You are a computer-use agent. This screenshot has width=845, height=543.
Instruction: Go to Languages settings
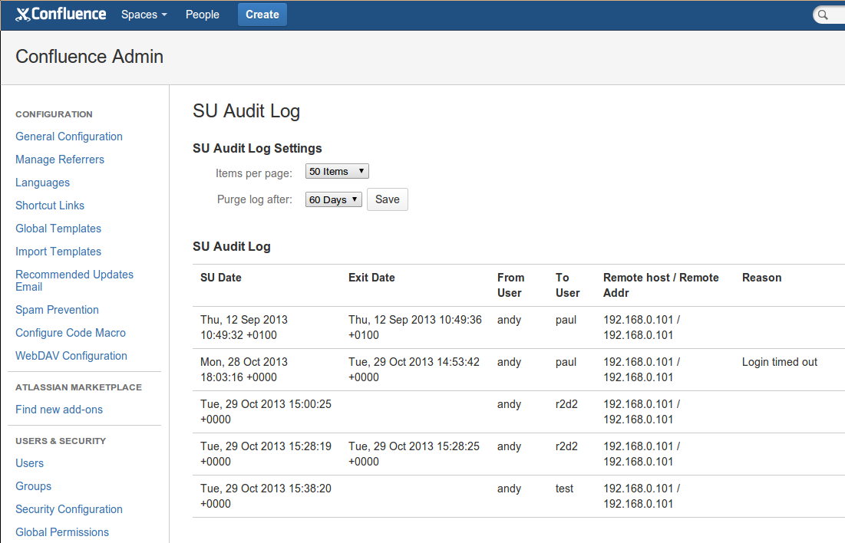(42, 183)
